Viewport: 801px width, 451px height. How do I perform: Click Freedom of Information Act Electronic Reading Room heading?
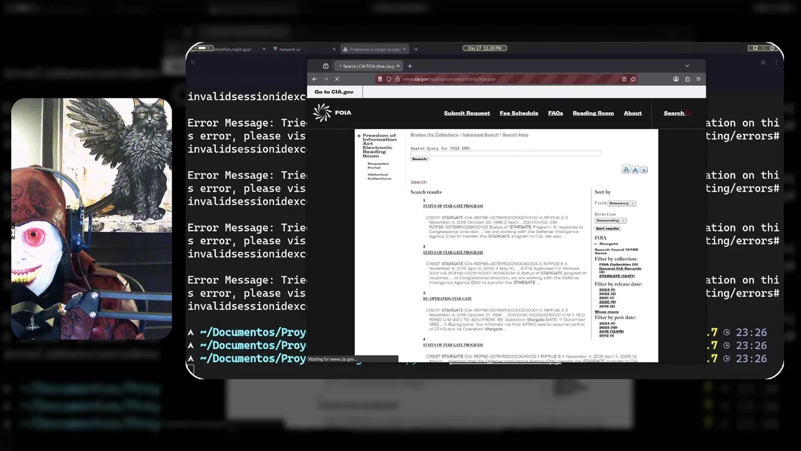pyautogui.click(x=379, y=146)
